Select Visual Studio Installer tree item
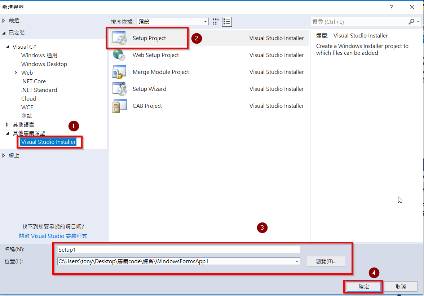The image size is (424, 296). [48, 142]
